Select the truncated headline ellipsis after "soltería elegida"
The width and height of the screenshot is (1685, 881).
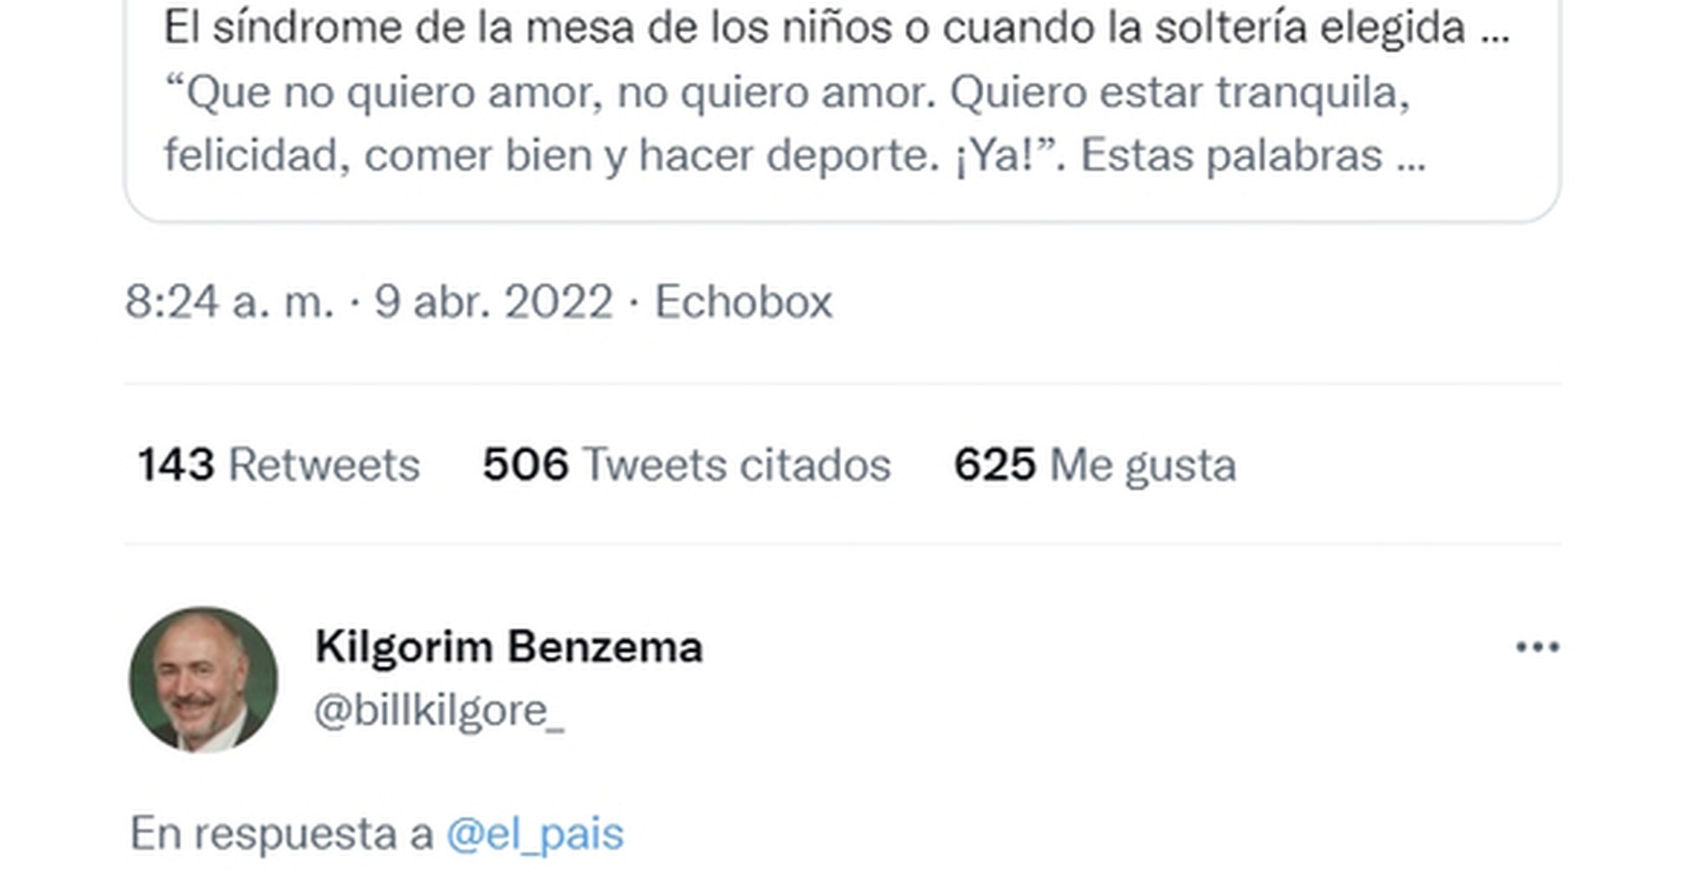(1495, 29)
